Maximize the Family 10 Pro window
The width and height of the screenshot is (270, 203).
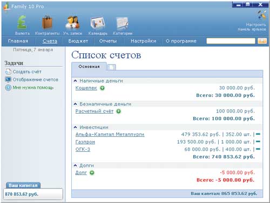(x=248, y=4)
